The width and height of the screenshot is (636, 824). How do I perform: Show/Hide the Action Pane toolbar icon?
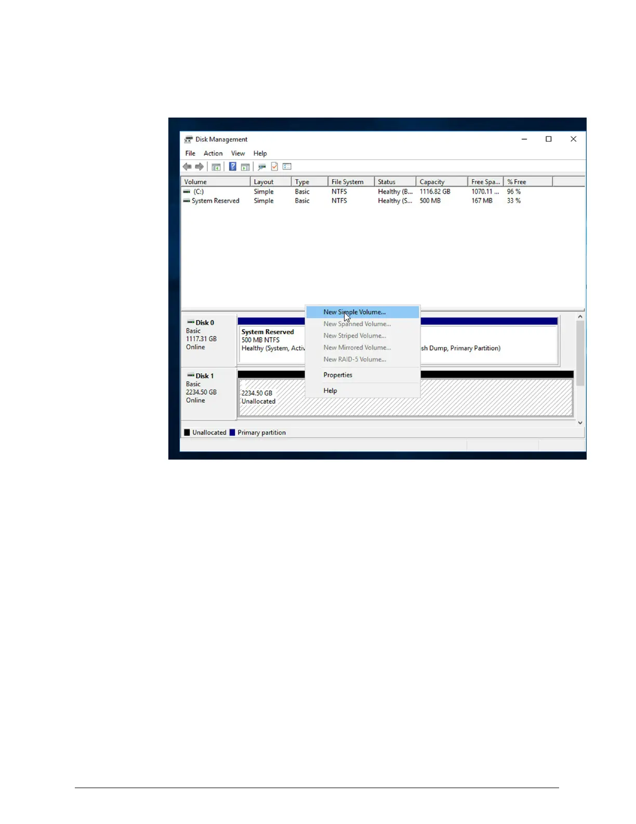coord(245,166)
